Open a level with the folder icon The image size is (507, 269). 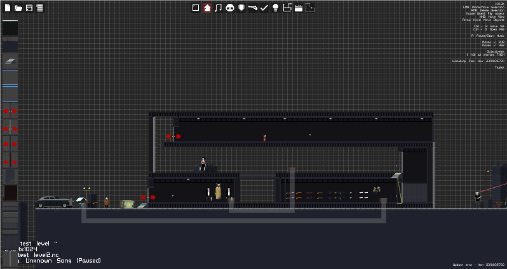tap(18, 8)
